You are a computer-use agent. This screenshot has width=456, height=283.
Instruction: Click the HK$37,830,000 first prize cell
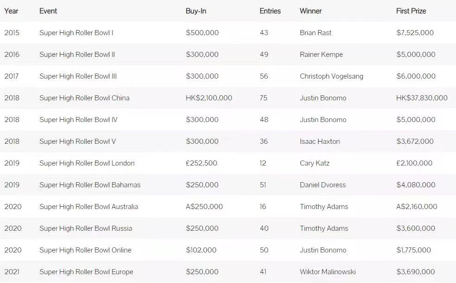click(422, 98)
